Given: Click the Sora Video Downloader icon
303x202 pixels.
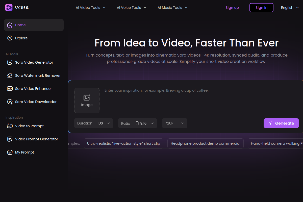Looking at the screenshot, I should 10,102.
